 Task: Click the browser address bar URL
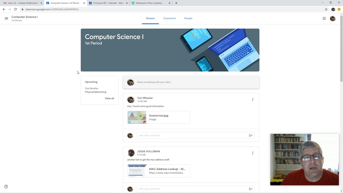52,9
